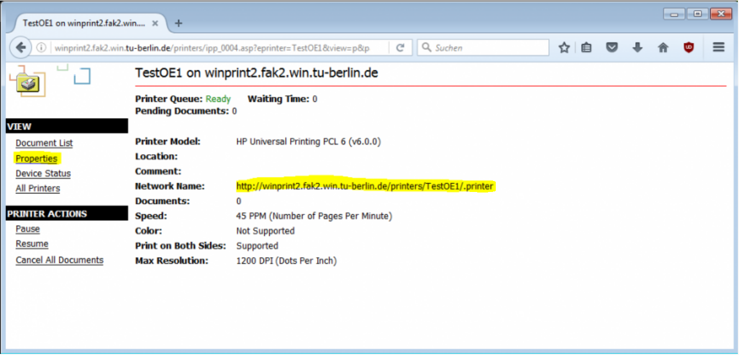Click the printer icon in page header
The image size is (739, 355).
[28, 84]
